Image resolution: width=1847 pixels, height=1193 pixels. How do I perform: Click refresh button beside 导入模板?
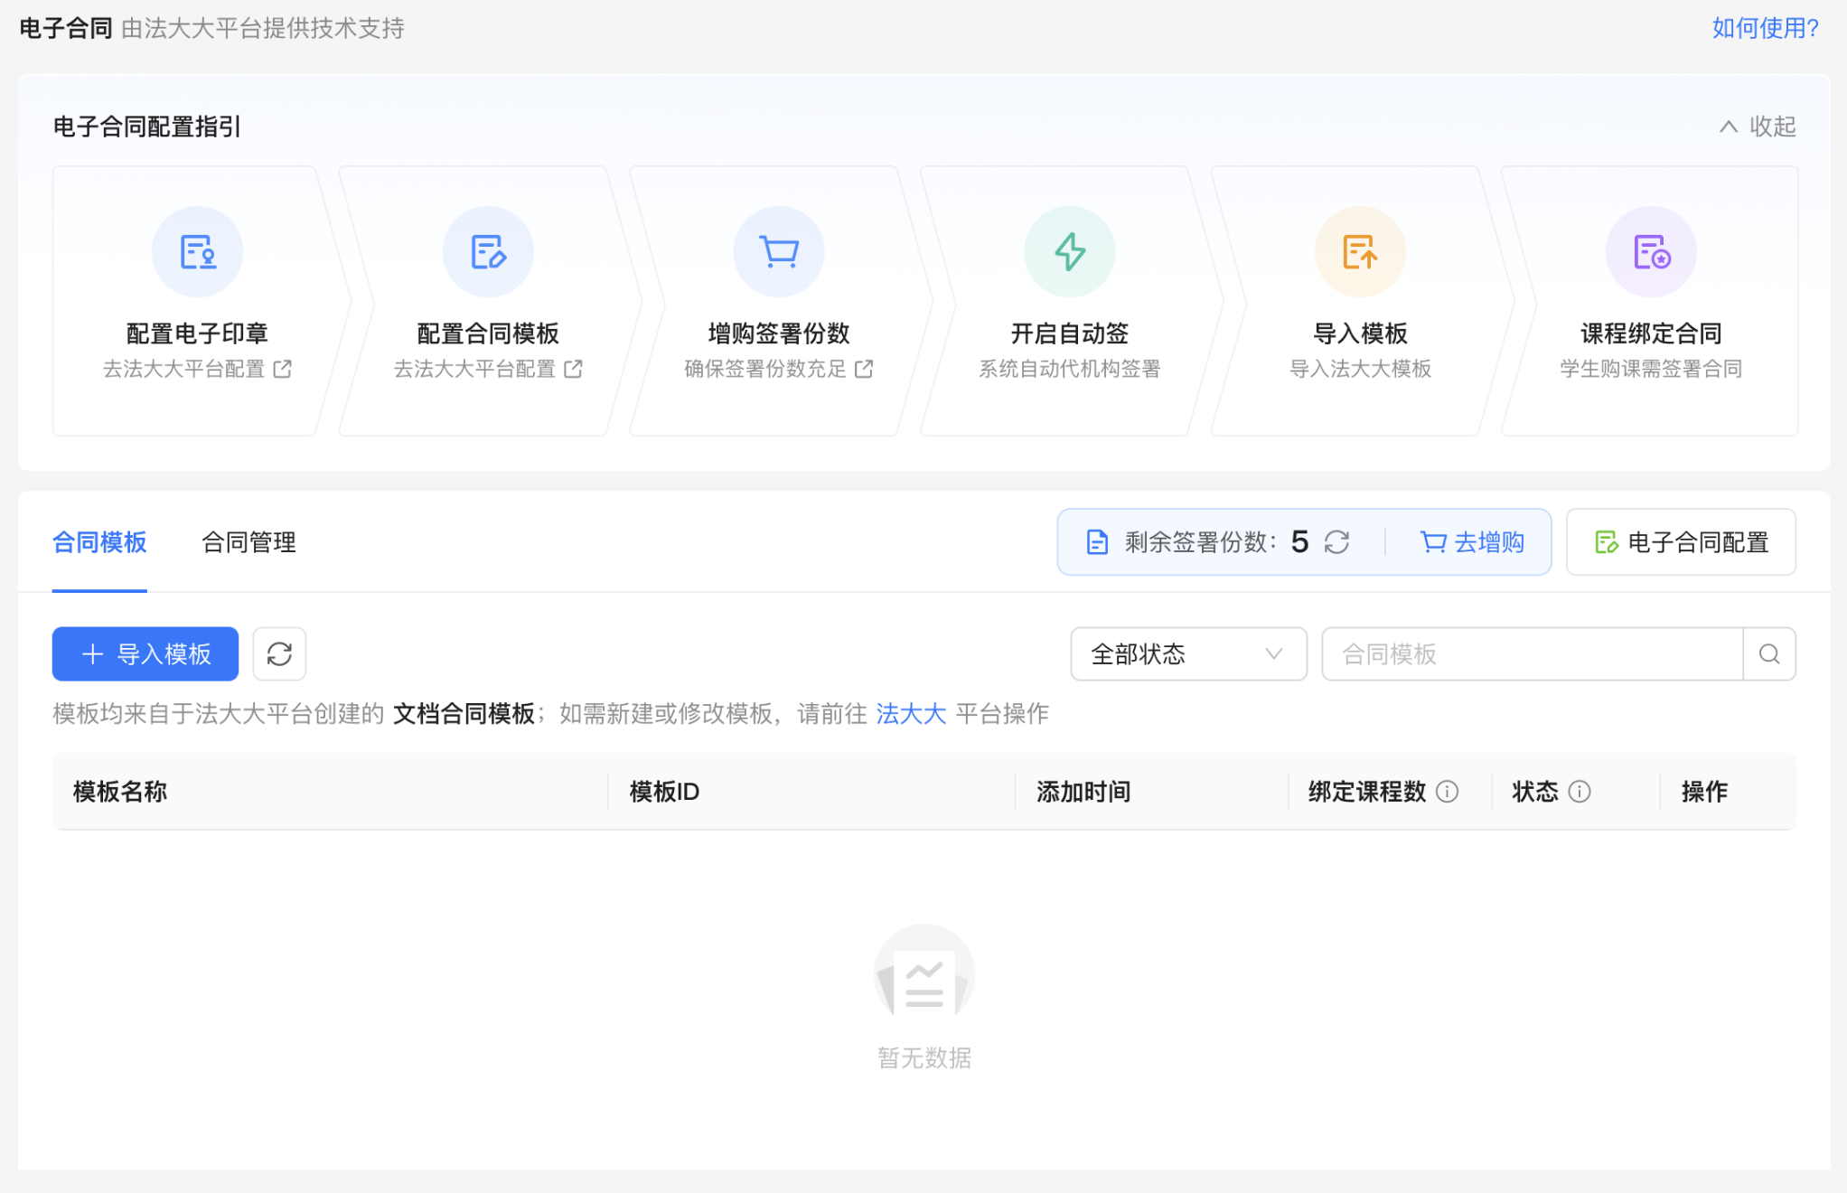(x=279, y=653)
